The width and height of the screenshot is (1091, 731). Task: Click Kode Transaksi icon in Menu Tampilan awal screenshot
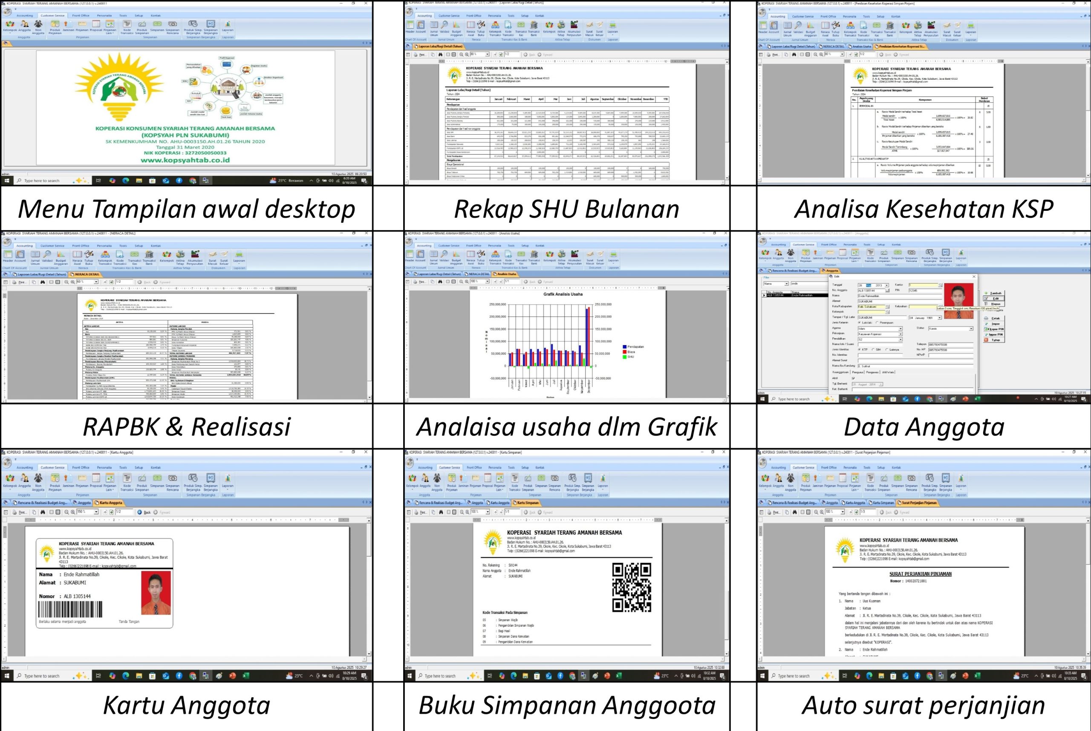coord(127,27)
